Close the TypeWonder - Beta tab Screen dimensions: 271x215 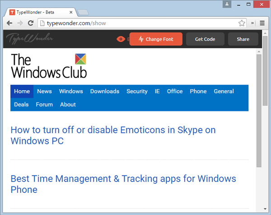71,12
